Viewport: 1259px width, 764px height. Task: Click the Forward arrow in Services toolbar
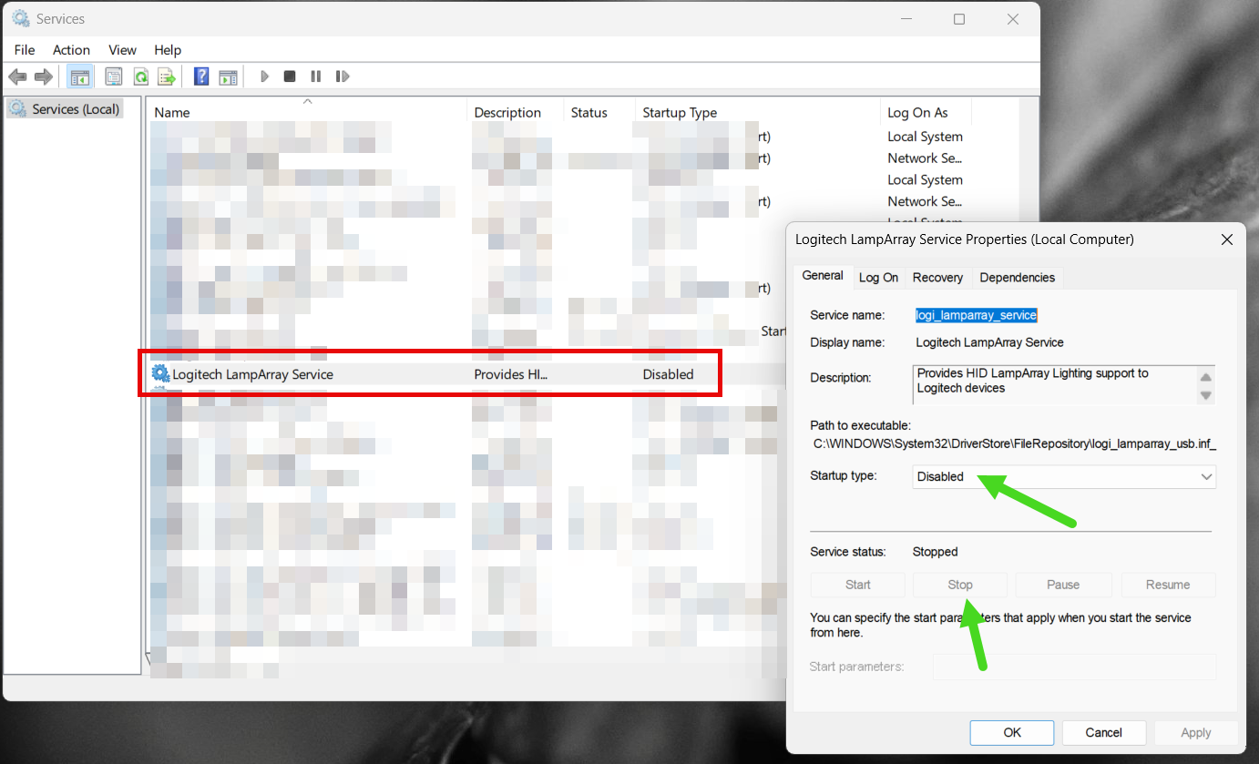coord(43,76)
